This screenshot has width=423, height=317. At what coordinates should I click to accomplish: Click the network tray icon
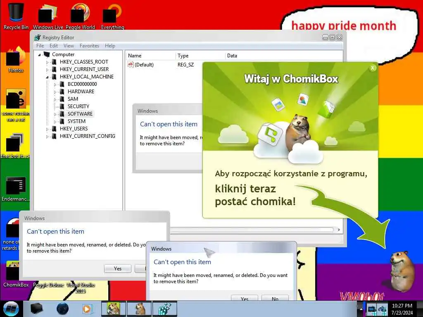pos(372,310)
